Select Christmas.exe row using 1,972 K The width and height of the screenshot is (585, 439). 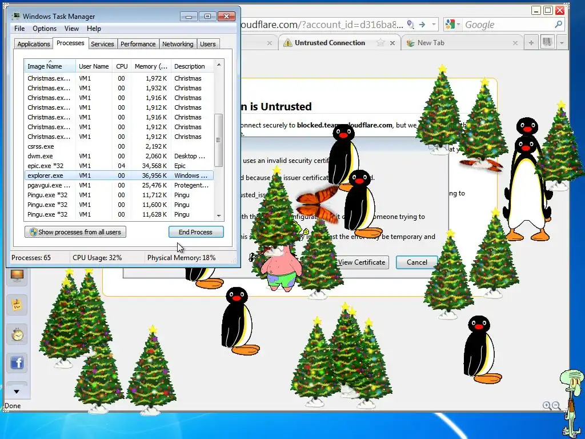[x=119, y=78]
